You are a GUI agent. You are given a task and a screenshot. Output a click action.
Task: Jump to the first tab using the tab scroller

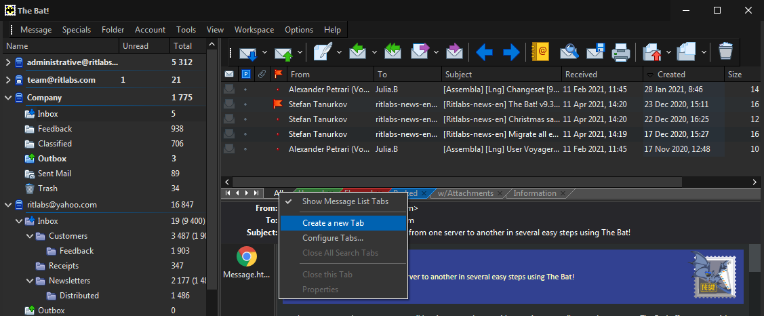(228, 193)
